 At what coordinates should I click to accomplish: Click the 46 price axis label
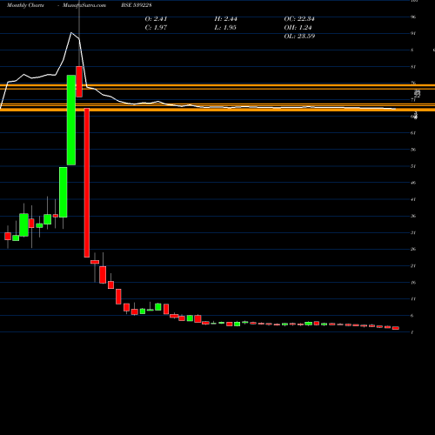click(x=413, y=183)
